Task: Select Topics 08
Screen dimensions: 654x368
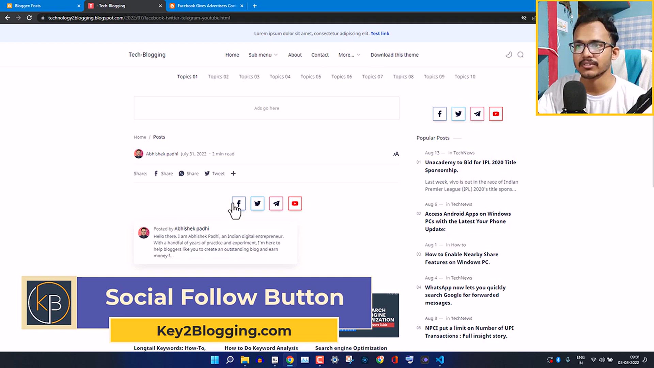Action: 403,77
